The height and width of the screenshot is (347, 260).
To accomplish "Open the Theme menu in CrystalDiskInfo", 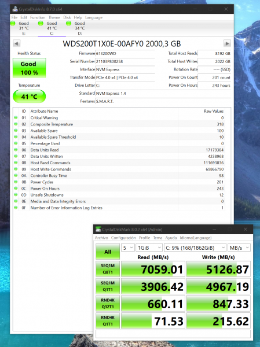I will tap(54, 17).
